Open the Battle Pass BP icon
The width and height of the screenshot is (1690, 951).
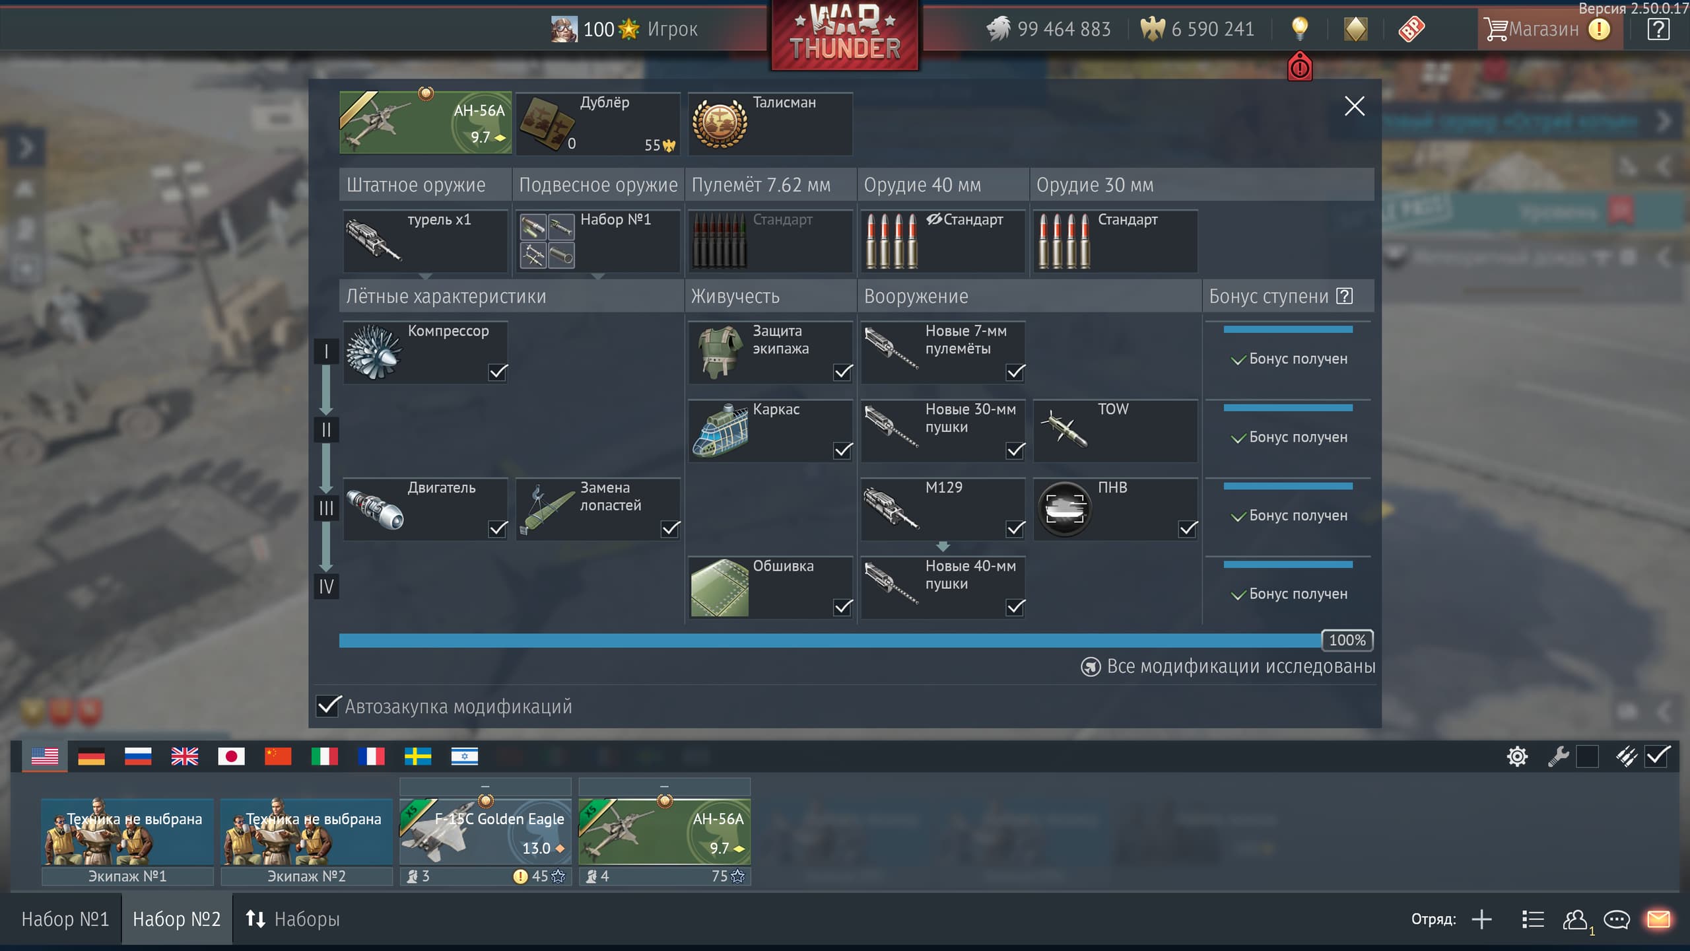pyautogui.click(x=1411, y=29)
